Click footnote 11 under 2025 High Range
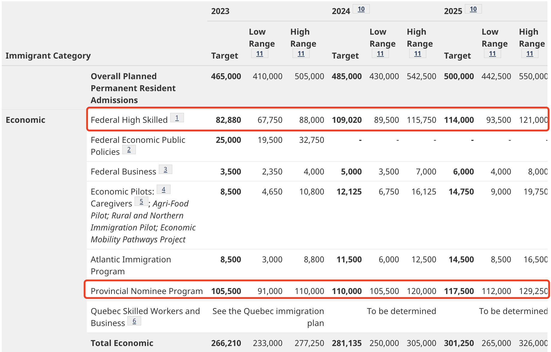Screen dimensions: 551x352 pyautogui.click(x=530, y=54)
